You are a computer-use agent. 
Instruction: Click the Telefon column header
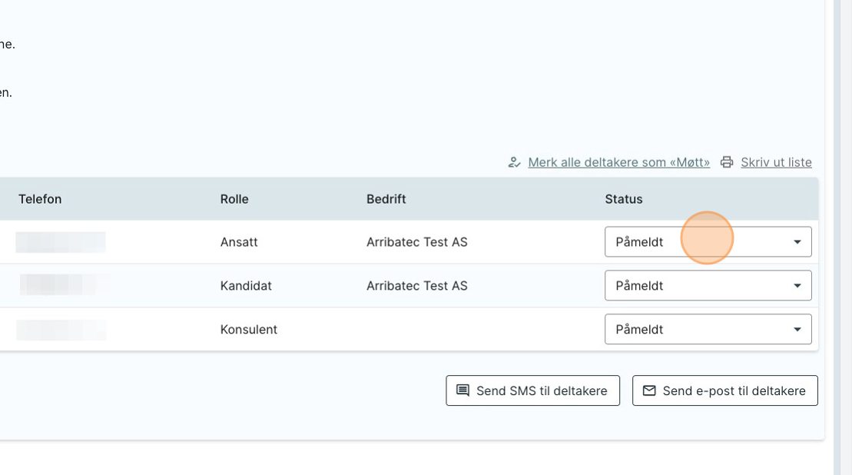click(x=40, y=199)
